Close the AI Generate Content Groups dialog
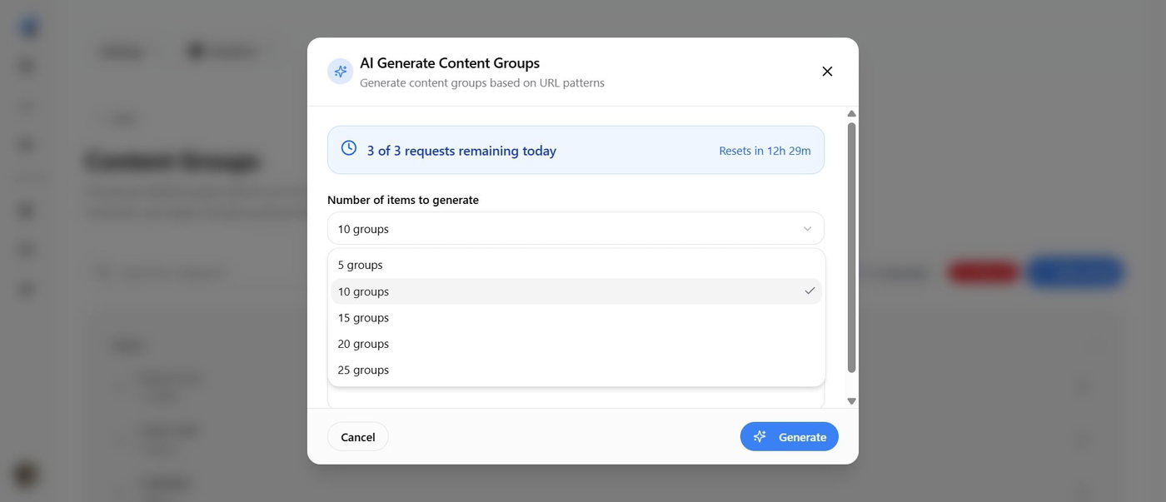This screenshot has width=1166, height=502. click(827, 72)
